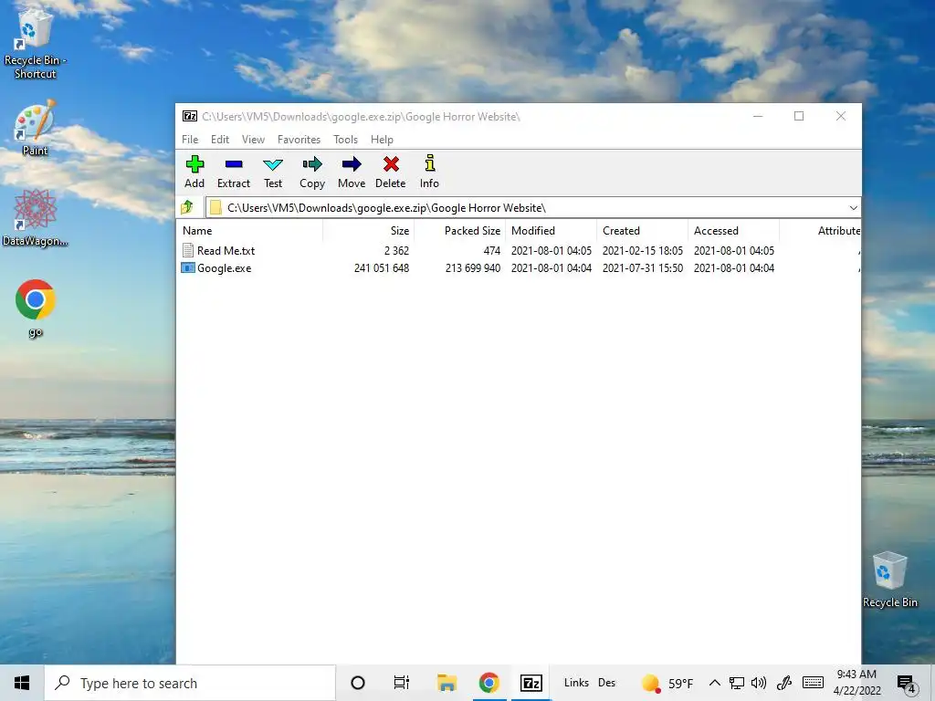Viewport: 935px width, 701px height.
Task: Select the Read Me.txt file name
Action: (226, 251)
